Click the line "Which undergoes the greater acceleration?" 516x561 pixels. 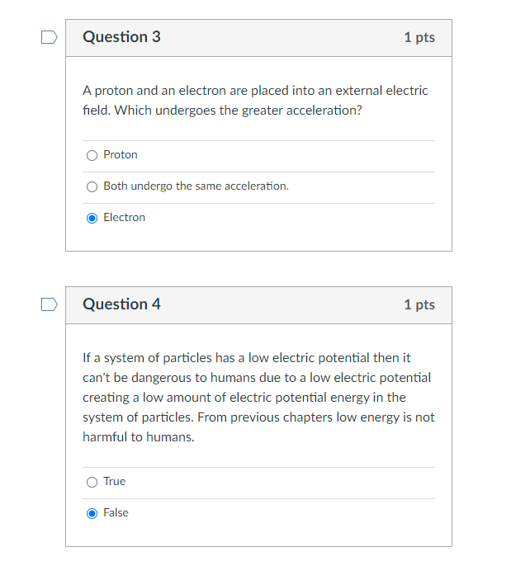238,111
